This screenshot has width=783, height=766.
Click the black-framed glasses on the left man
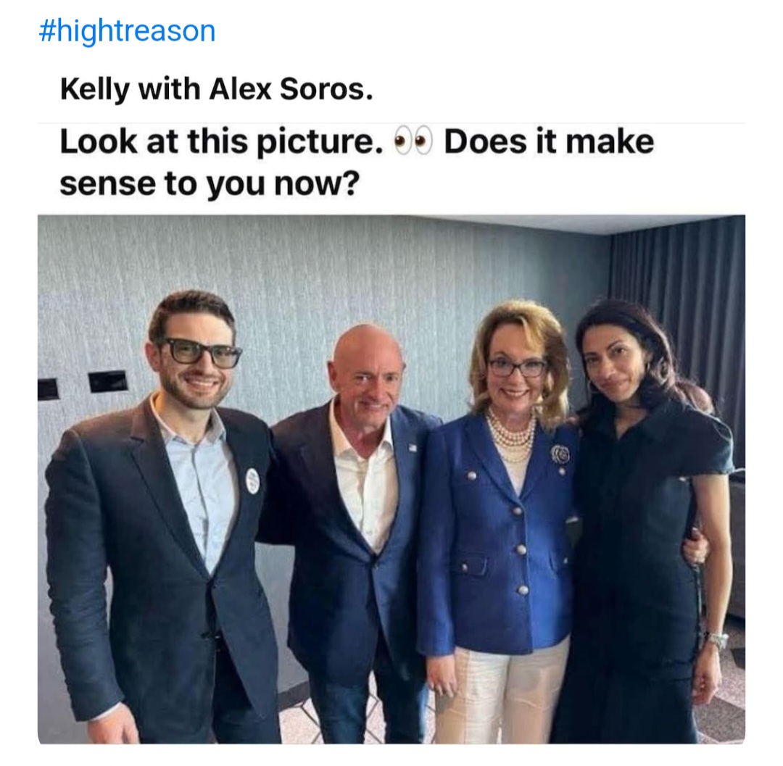(x=202, y=353)
